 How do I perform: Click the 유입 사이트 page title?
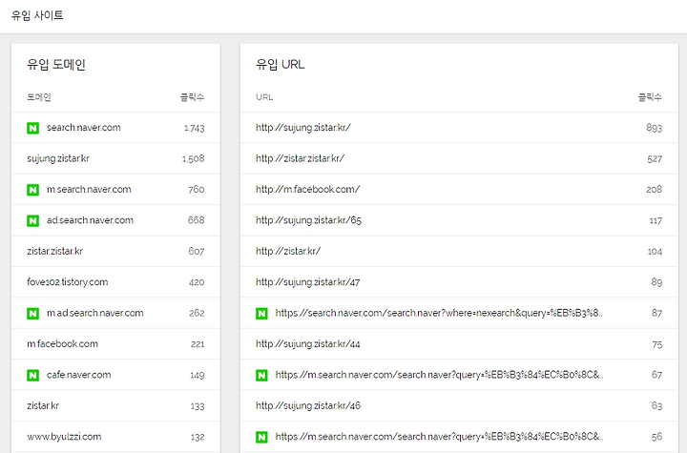tap(37, 15)
